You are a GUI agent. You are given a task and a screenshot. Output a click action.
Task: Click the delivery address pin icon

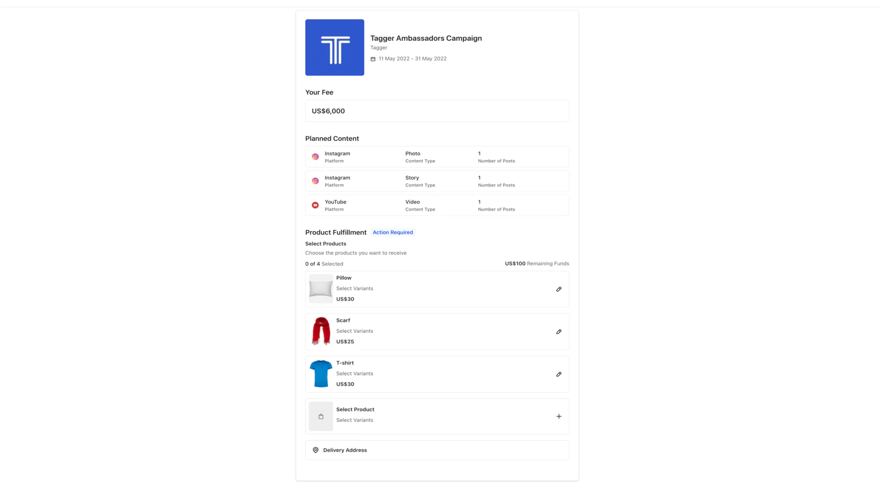tap(316, 450)
